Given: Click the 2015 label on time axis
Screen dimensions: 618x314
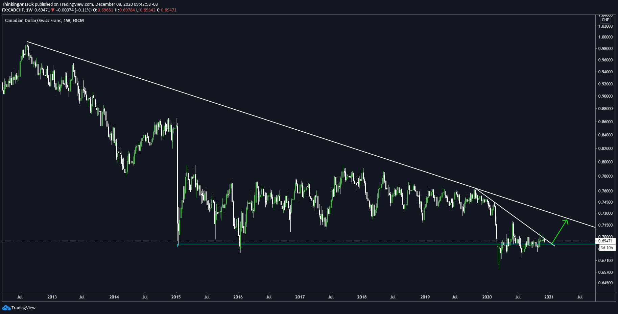Looking at the screenshot, I should tap(176, 297).
